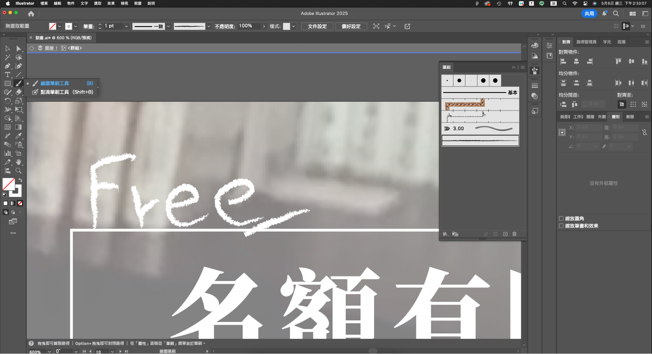Open the 筆畫 stroke panel link
This screenshot has width=652, height=354.
(x=88, y=26)
